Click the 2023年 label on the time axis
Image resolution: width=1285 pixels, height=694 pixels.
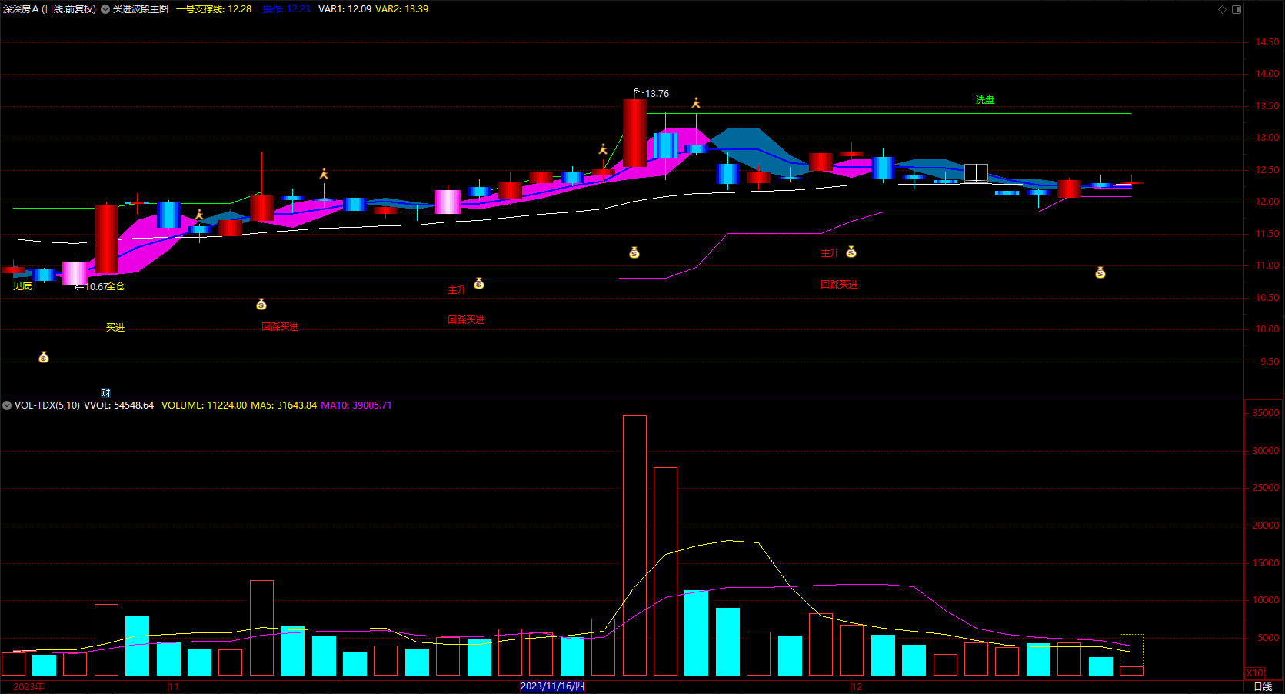[28, 687]
